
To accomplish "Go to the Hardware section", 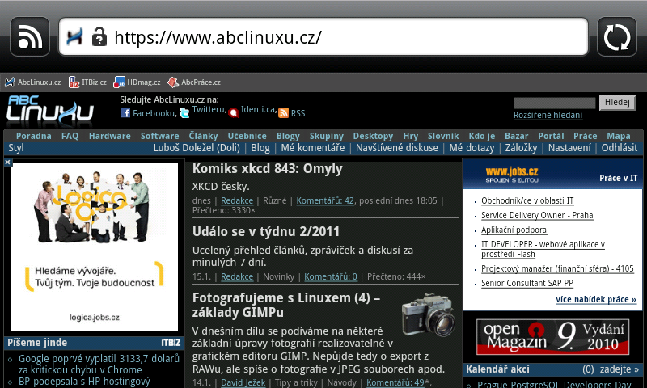I will [x=110, y=136].
